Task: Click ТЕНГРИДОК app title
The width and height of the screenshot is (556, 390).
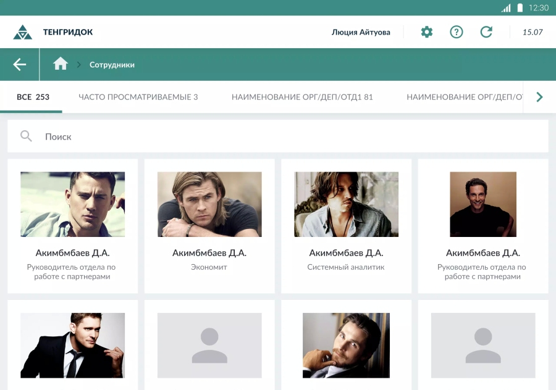Action: coord(68,32)
